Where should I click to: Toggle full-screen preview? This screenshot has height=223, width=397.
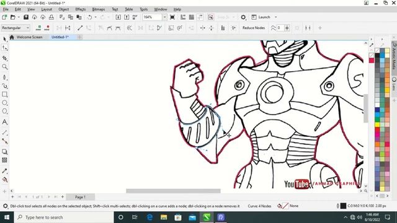[x=172, y=17]
